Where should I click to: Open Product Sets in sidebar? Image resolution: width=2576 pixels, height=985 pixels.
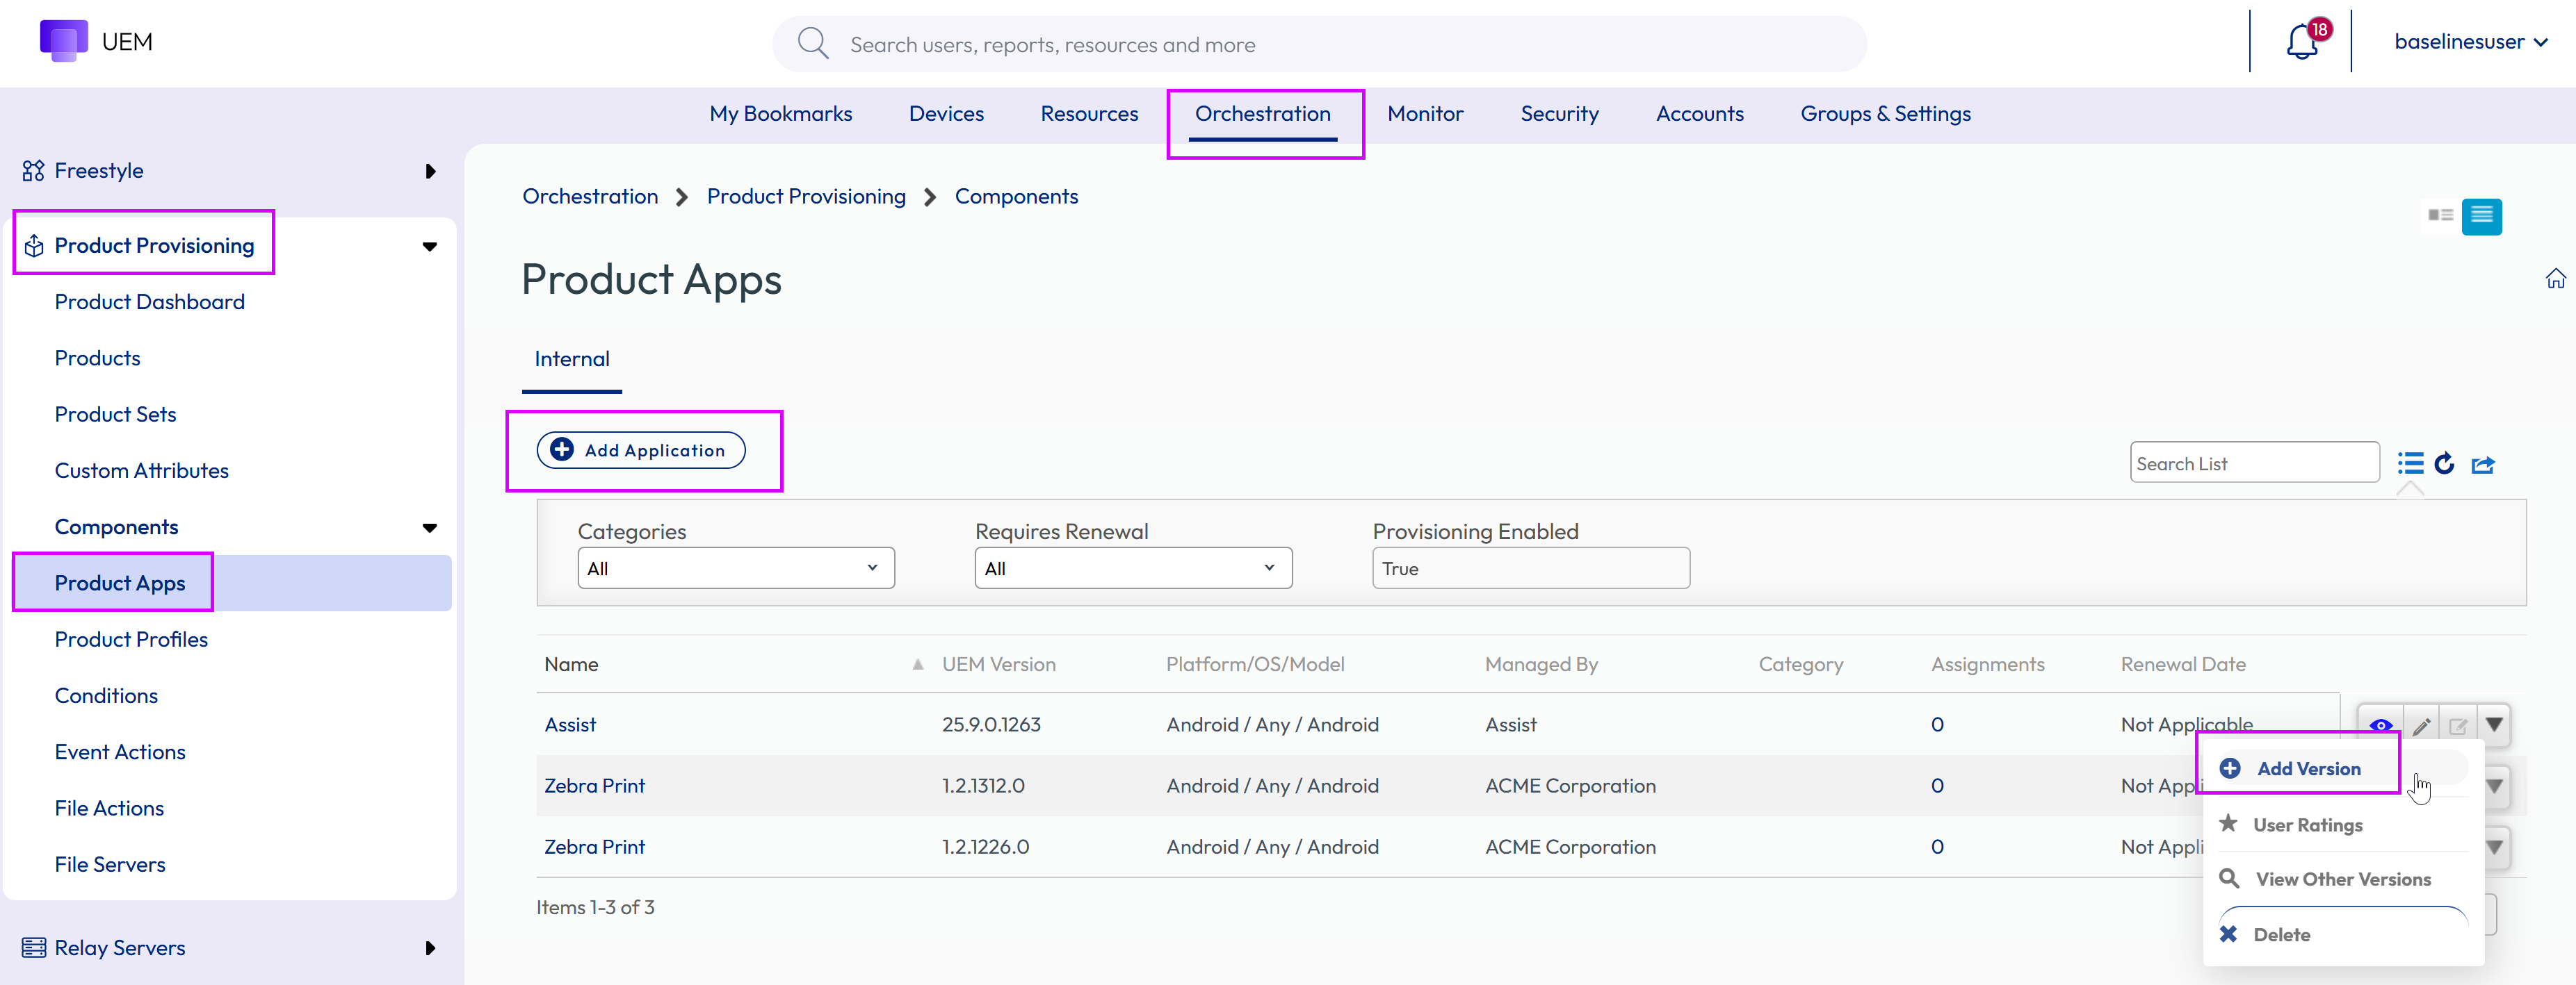click(115, 415)
